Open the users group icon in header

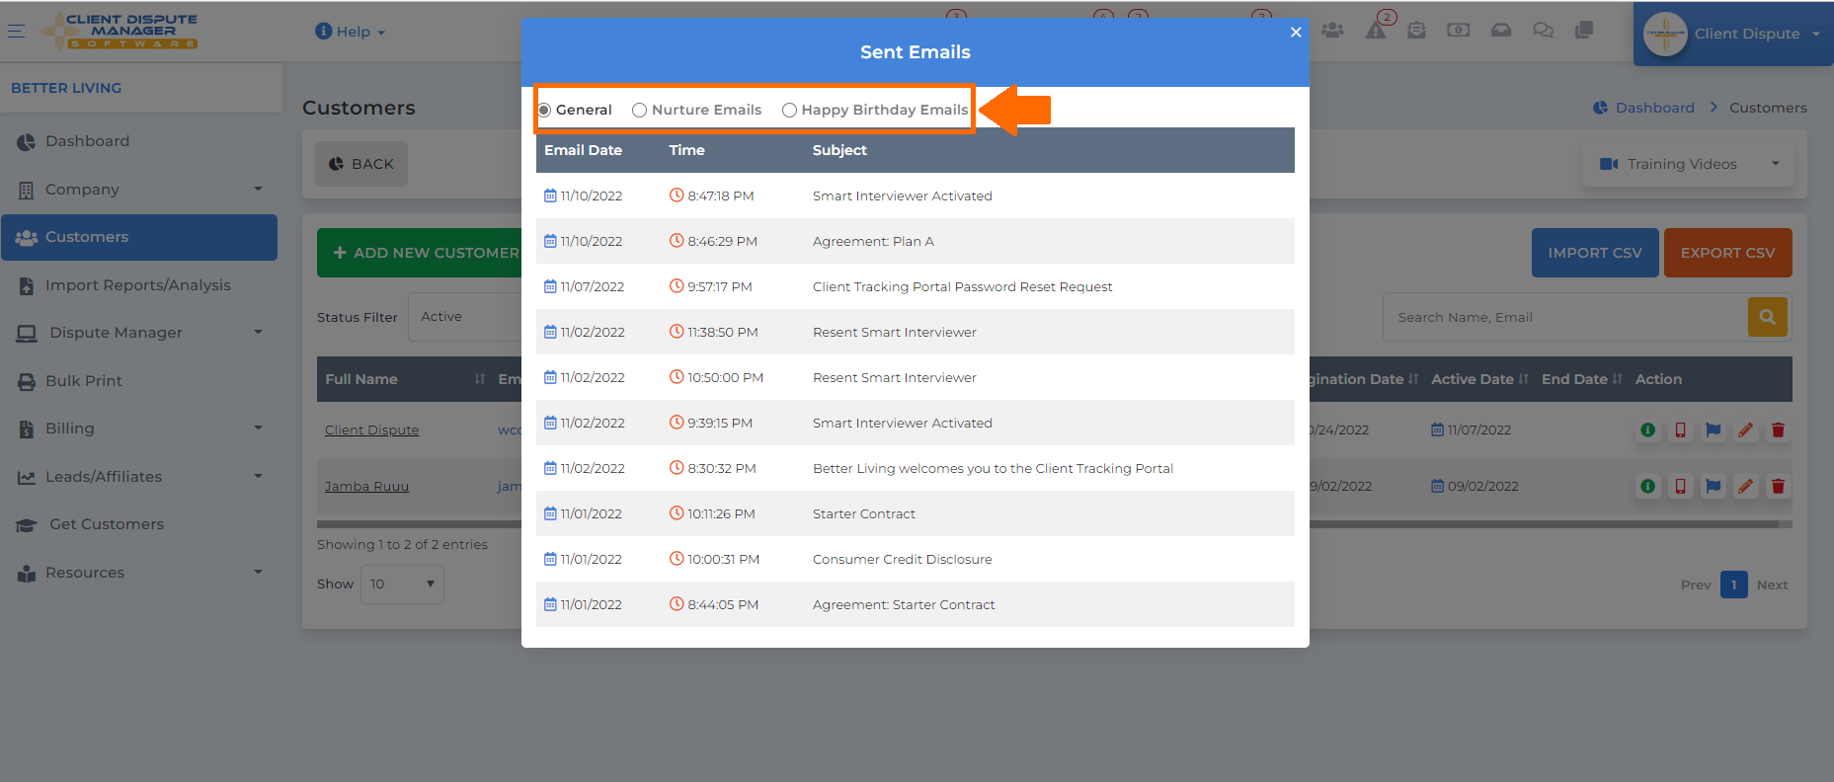pos(1332,31)
